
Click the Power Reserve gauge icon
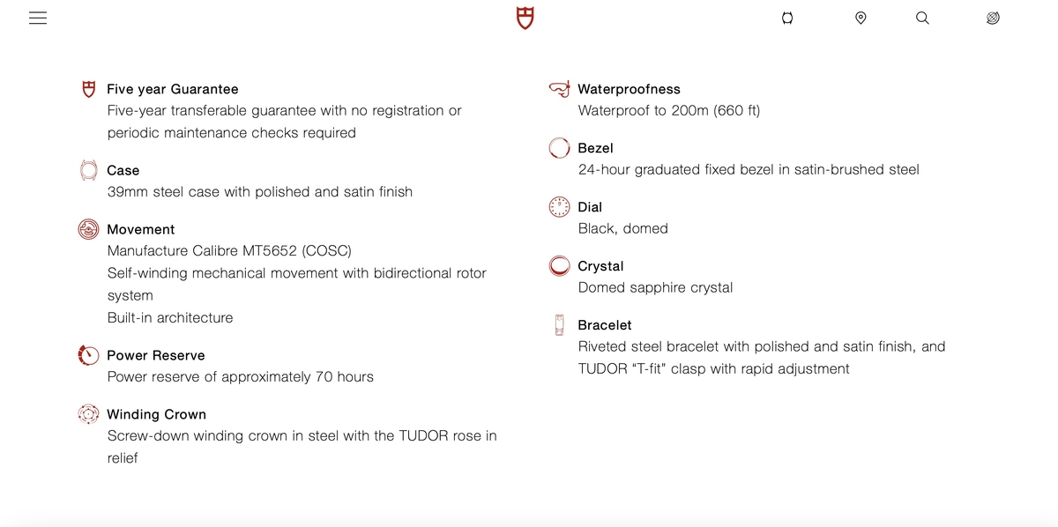88,355
